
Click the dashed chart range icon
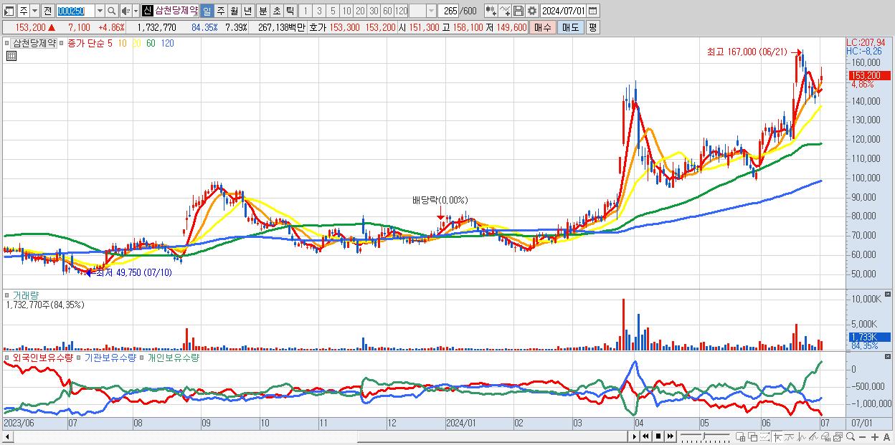click(x=764, y=436)
